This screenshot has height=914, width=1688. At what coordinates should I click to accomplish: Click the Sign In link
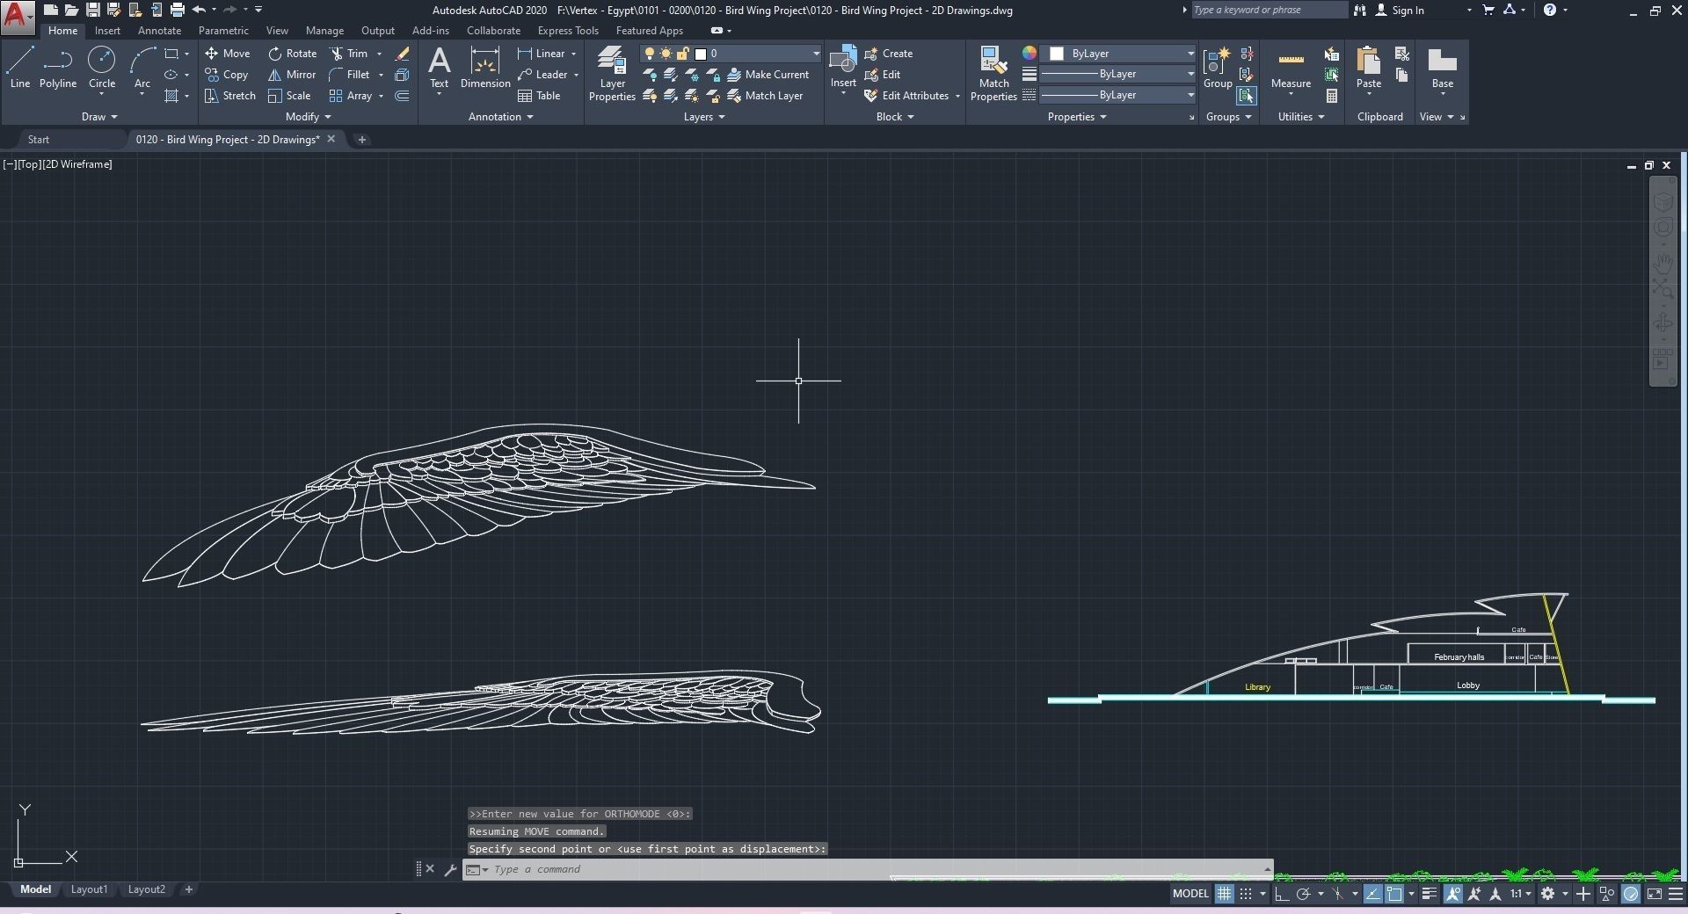[x=1408, y=11]
